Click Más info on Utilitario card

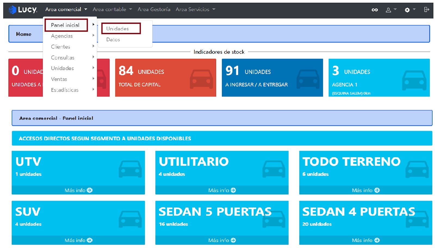222,190
